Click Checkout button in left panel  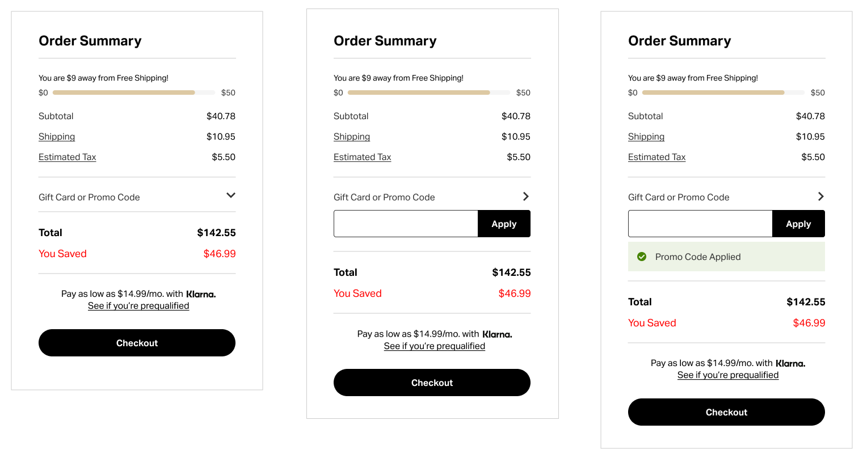pyautogui.click(x=137, y=343)
